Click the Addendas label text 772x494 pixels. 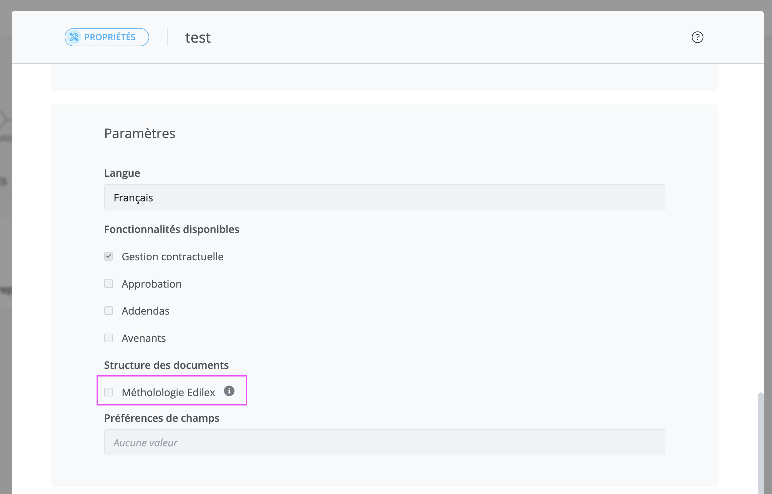(146, 311)
